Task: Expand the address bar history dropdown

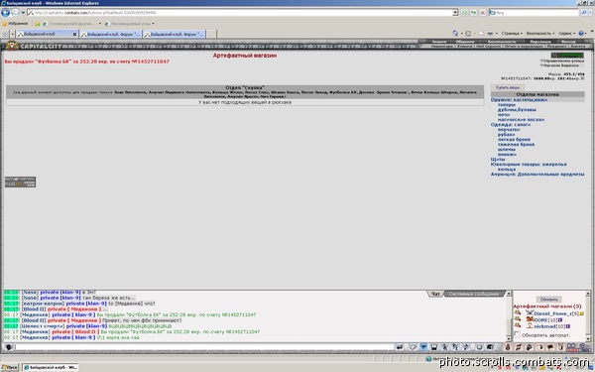Action: (455, 13)
